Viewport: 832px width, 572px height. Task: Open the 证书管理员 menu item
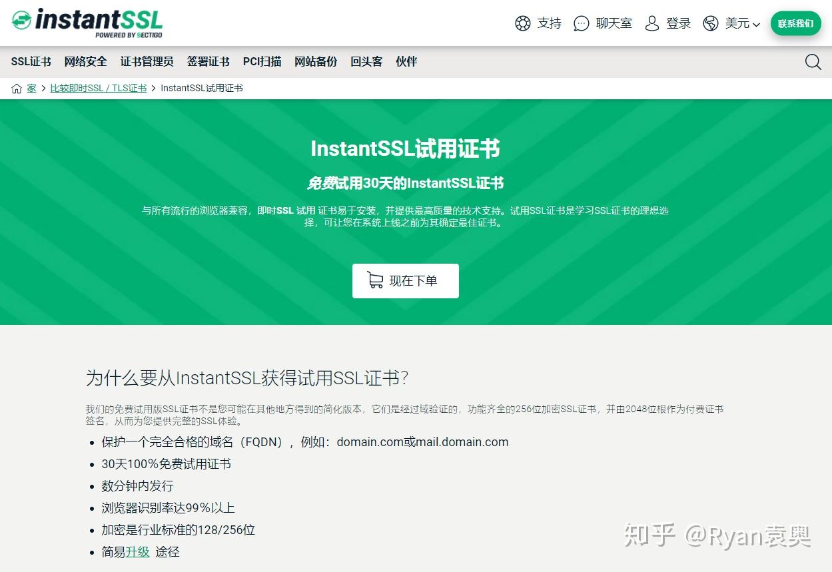coord(147,61)
